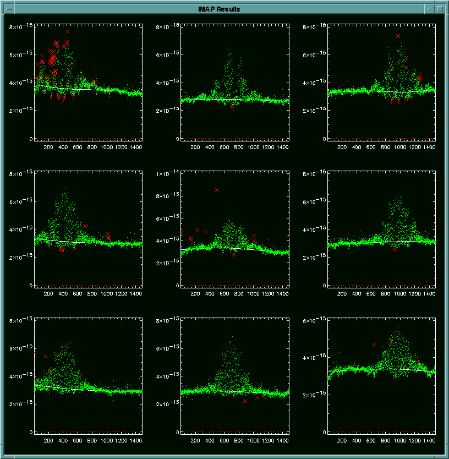Viewport: 449px width, 459px height.
Task: Maximize the IMAP Results window
Action: (440, 9)
